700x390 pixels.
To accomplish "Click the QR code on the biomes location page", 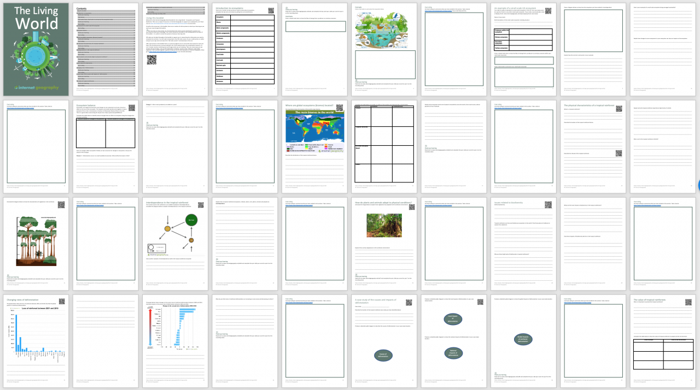I will coord(340,108).
